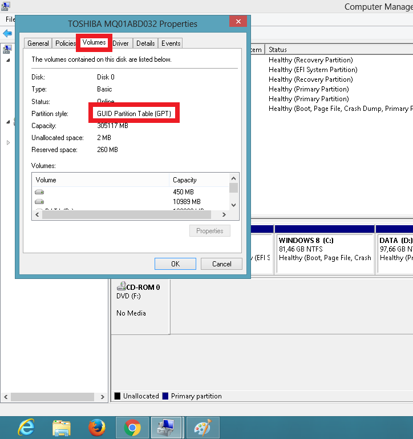413x439 pixels.
Task: Close the TOSHIBA Properties dialog
Action: (x=238, y=21)
